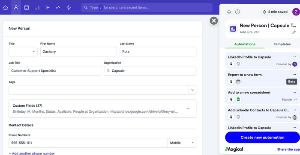Click the cursor icon under Add to a new spreadsheet
The width and height of the screenshot is (300, 155).
pyautogui.click(x=231, y=99)
